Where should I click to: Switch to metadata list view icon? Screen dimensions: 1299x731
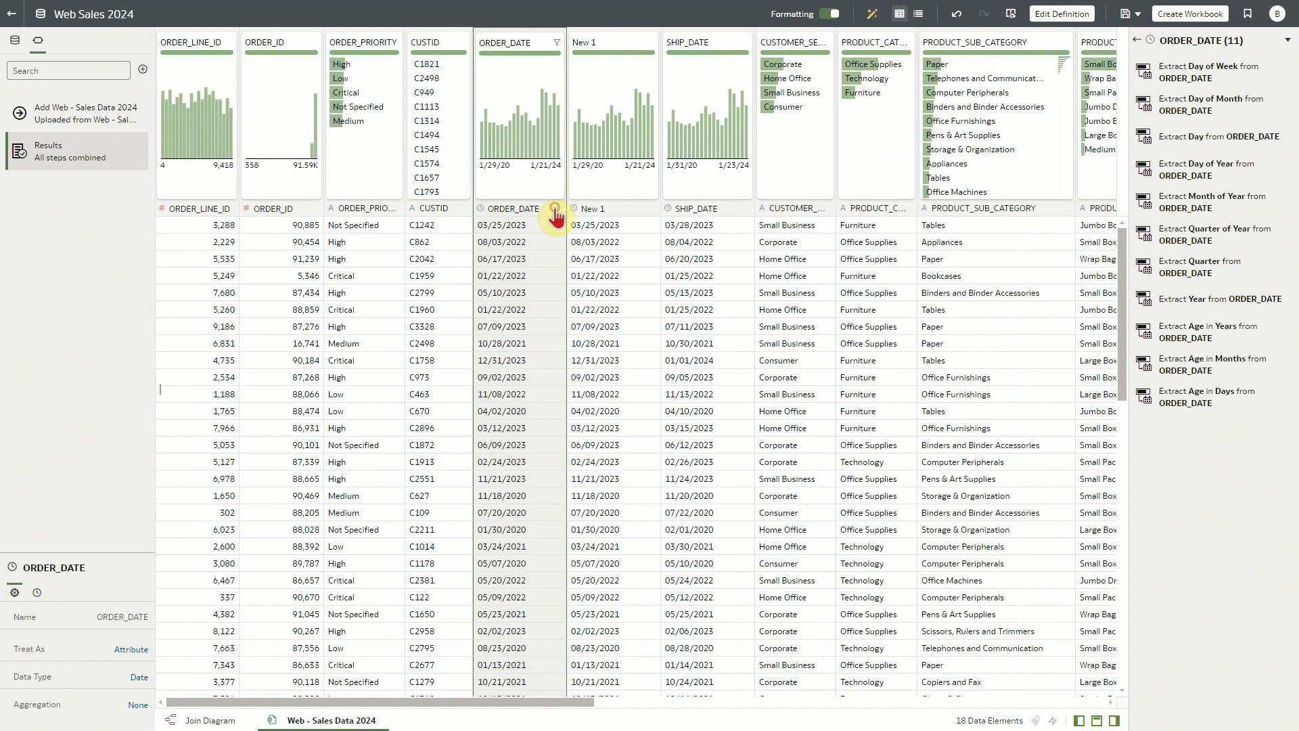pyautogui.click(x=918, y=14)
